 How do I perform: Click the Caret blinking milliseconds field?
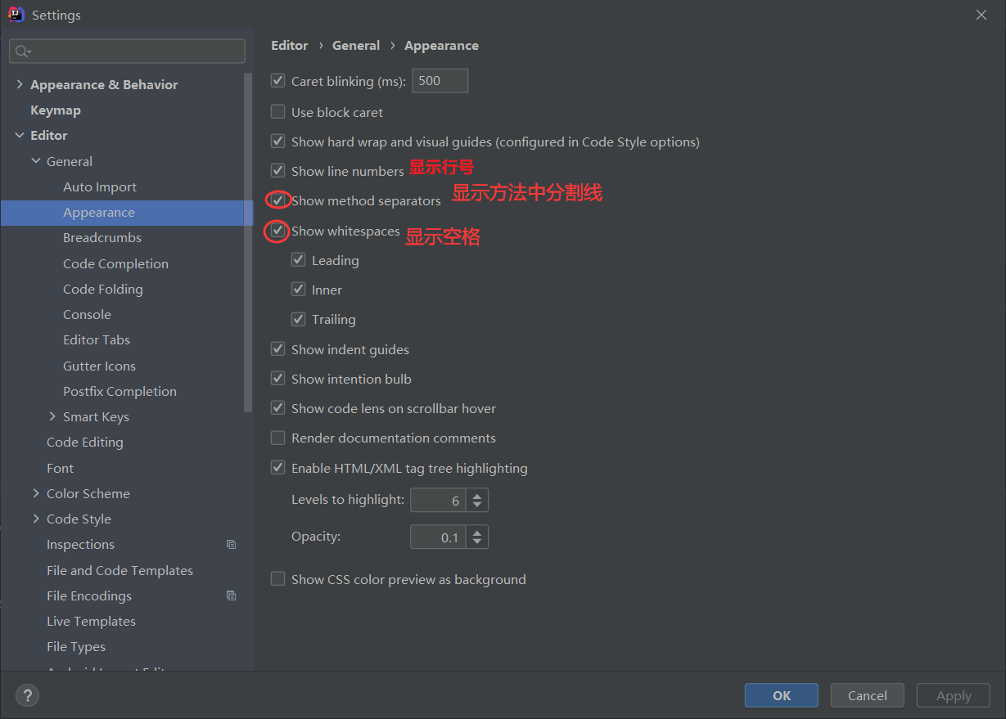pos(440,81)
